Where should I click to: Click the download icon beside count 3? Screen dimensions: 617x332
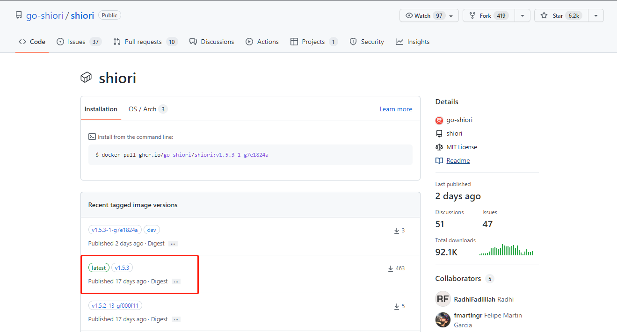397,231
